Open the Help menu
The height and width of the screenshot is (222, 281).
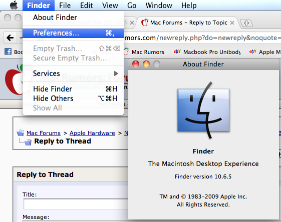(x=189, y=5)
